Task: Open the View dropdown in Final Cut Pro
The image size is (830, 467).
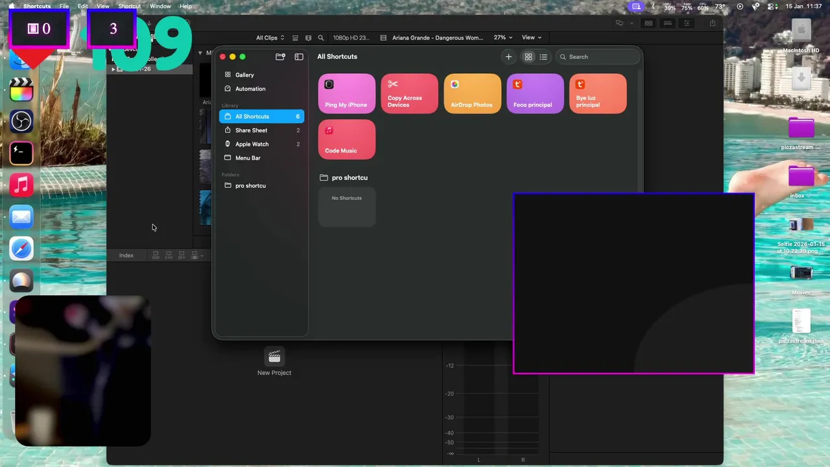Action: [x=532, y=38]
